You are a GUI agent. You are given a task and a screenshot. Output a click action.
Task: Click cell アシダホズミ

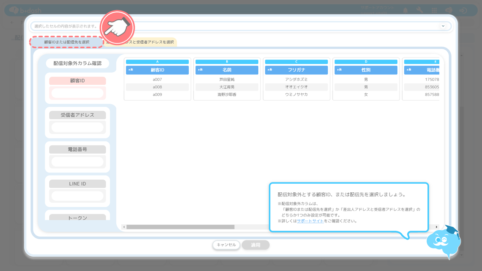coord(296,79)
